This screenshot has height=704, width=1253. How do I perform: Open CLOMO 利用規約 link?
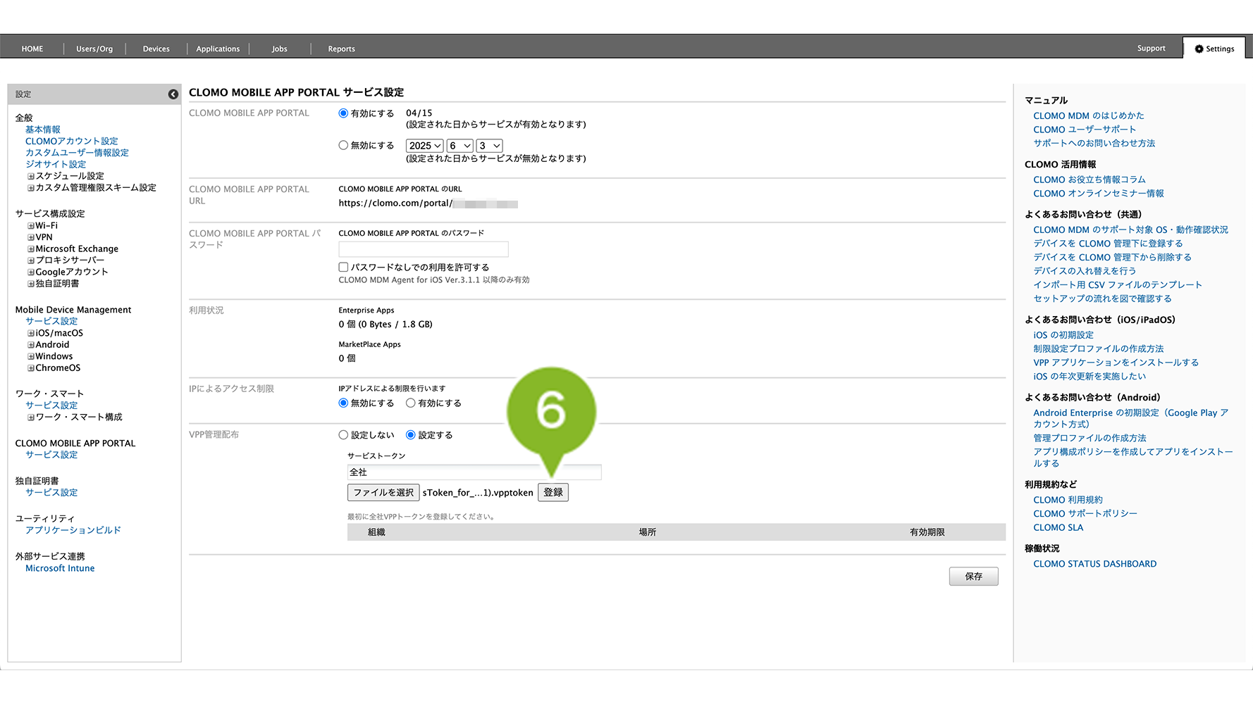coord(1068,500)
